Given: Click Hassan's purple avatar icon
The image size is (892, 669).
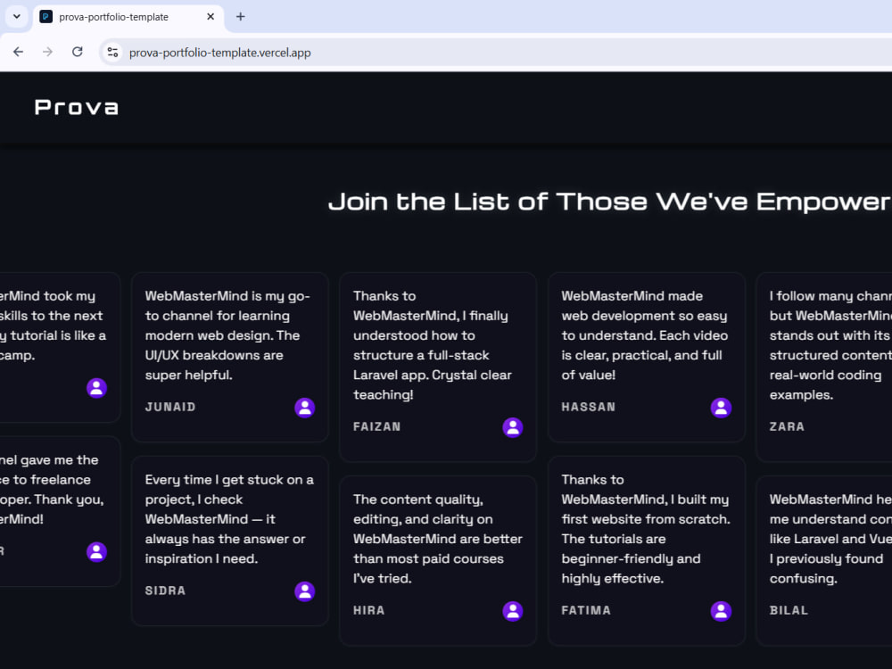Looking at the screenshot, I should click(x=721, y=408).
